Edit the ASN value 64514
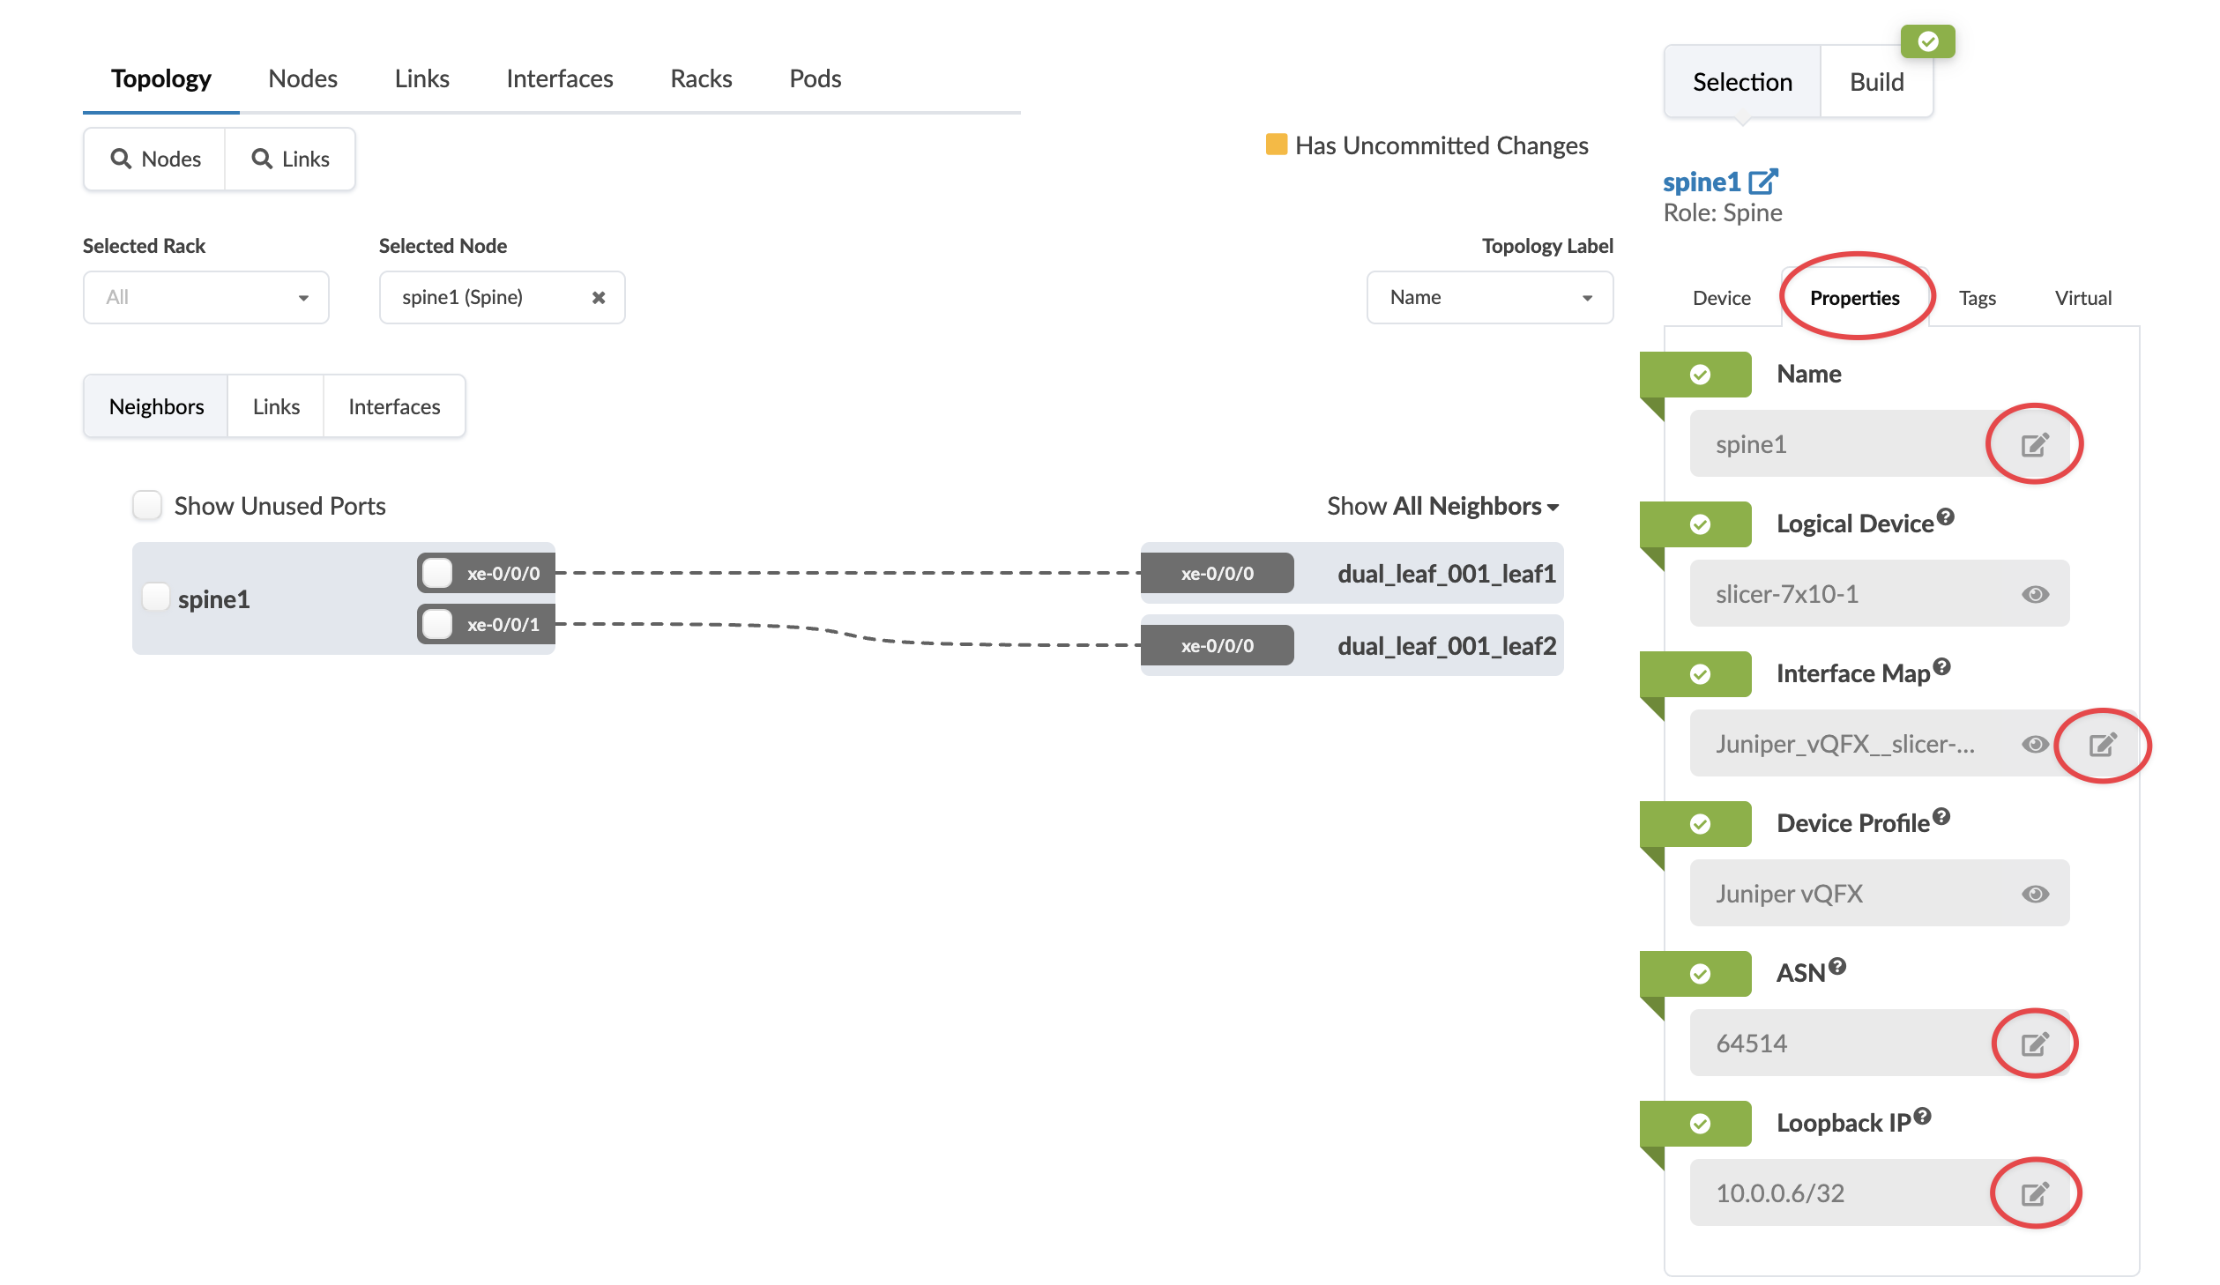The width and height of the screenshot is (2220, 1285). pyautogui.click(x=2034, y=1044)
